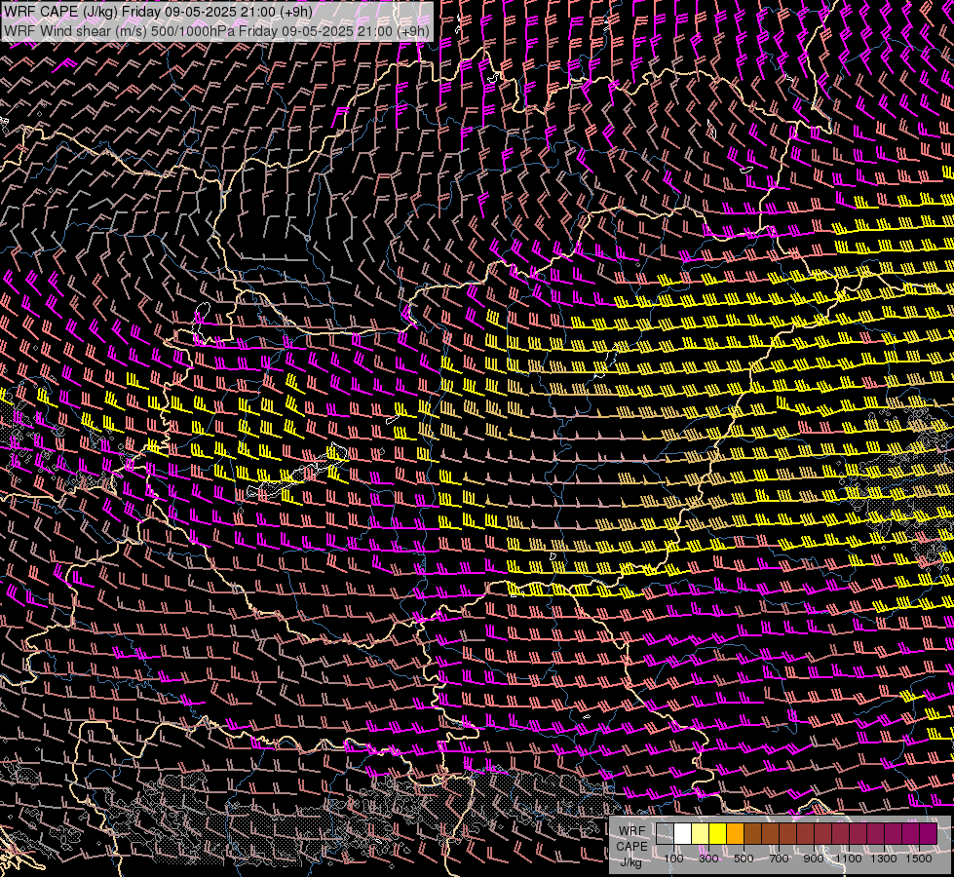Click the CAPE label in legend
The width and height of the screenshot is (954, 877).
point(631,847)
